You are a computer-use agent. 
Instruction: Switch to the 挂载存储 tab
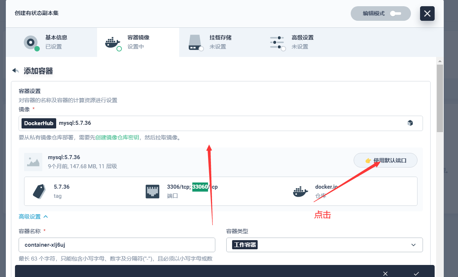220,42
